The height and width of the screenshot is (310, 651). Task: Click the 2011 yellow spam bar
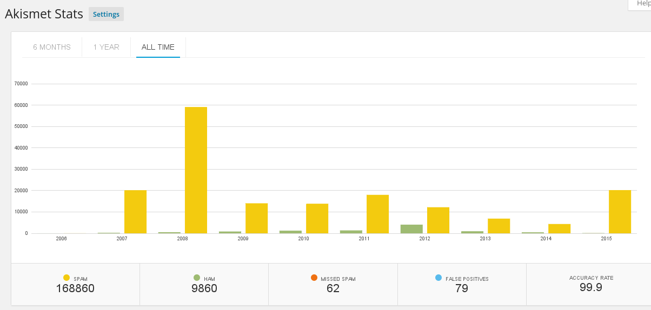[377, 214]
